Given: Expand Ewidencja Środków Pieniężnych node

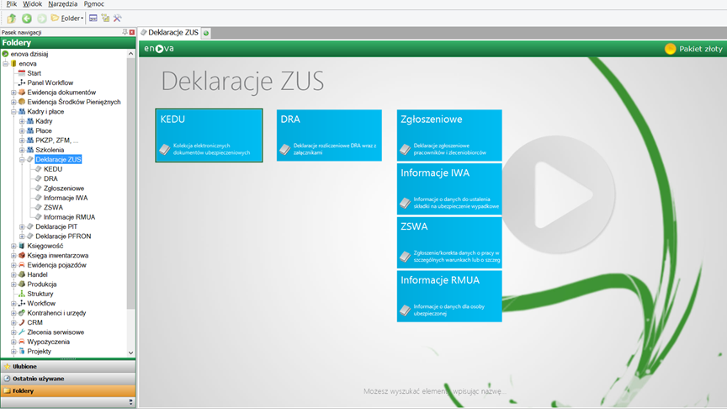Looking at the screenshot, I should coord(14,102).
